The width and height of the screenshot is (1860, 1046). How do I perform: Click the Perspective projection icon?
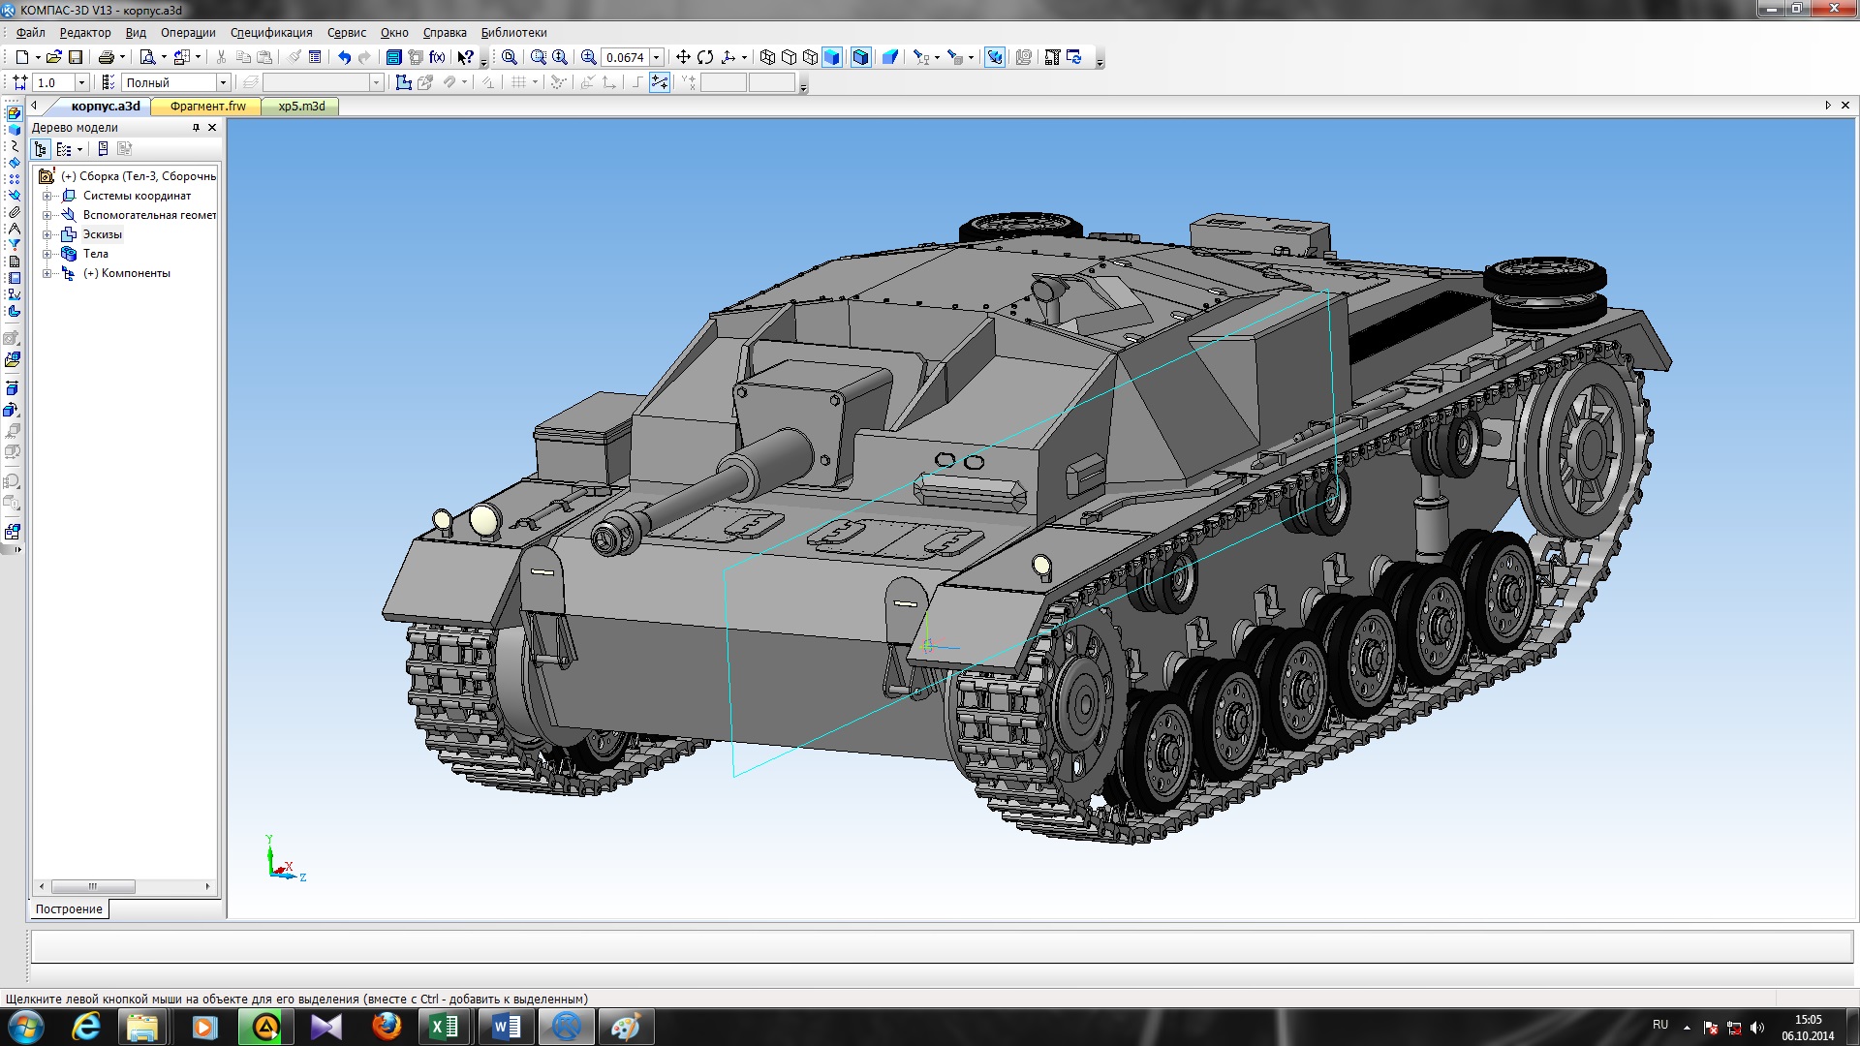(x=890, y=57)
